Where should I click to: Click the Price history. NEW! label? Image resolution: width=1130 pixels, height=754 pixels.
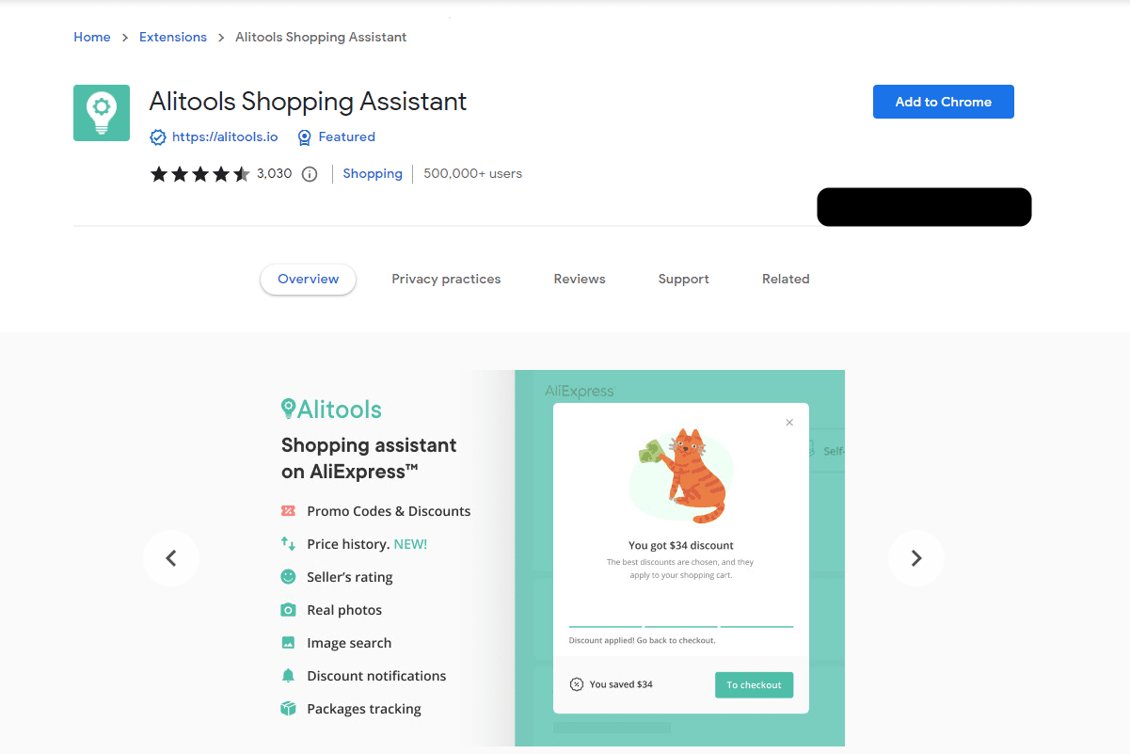pos(367,544)
